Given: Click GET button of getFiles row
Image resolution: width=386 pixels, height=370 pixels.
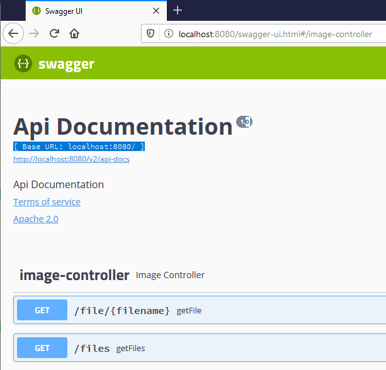Looking at the screenshot, I should [x=42, y=347].
